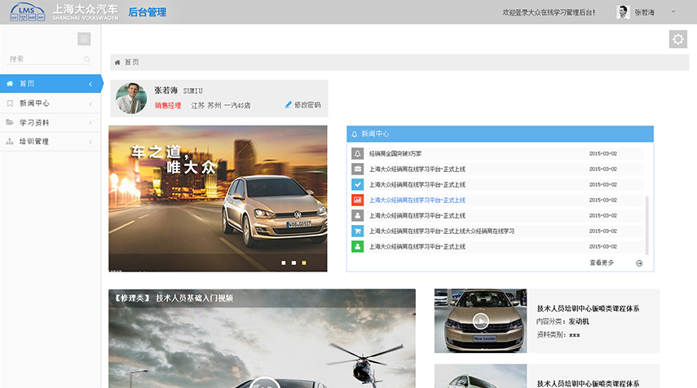Click the home icon beside 首页 in sidebar
The image size is (697, 388).
(10, 84)
